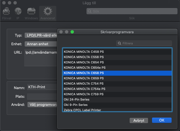Expand the Enhet dropdown
The height and width of the screenshot is (131, 180).
pyautogui.click(x=41, y=44)
